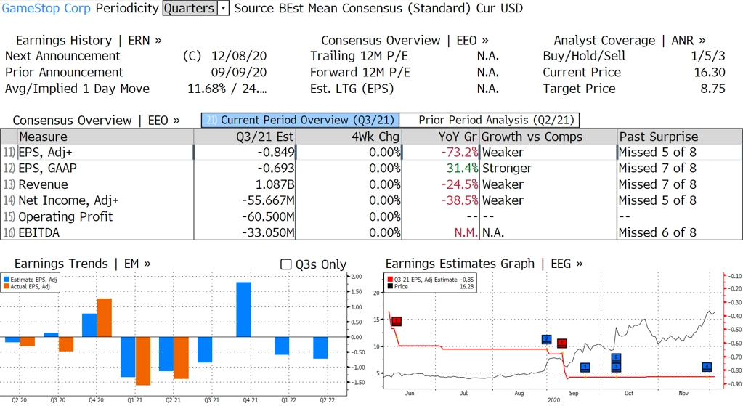
Task: Select row 14 Net Income, Adj+
Action: (x=371, y=200)
